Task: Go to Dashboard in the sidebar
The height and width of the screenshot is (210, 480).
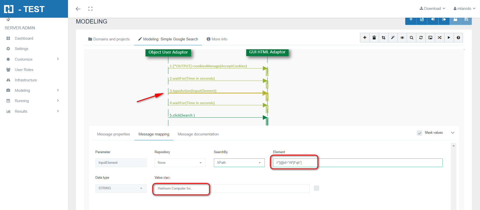Action: pyautogui.click(x=24, y=38)
